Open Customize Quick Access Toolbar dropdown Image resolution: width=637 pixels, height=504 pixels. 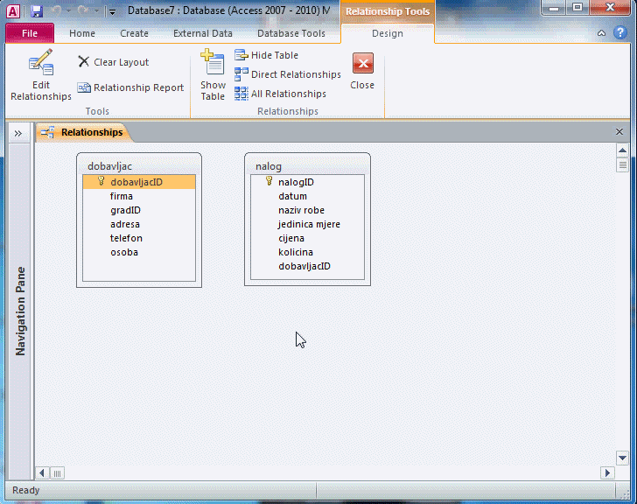click(x=112, y=12)
